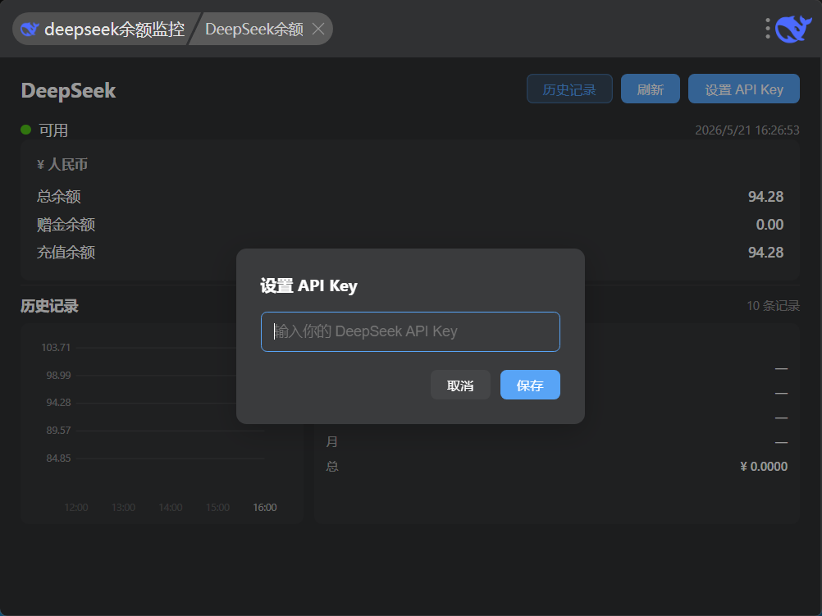The height and width of the screenshot is (616, 822).
Task: Click the 16:00 time label on chart
Action: coord(265,508)
